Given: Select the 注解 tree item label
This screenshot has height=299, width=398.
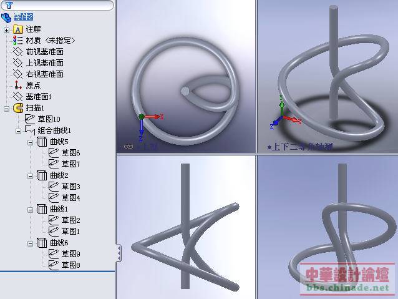Looking at the screenshot, I should point(33,29).
